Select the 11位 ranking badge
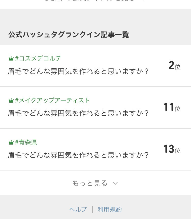Image resolution: width=191 pixels, height=219 pixels. (x=172, y=107)
